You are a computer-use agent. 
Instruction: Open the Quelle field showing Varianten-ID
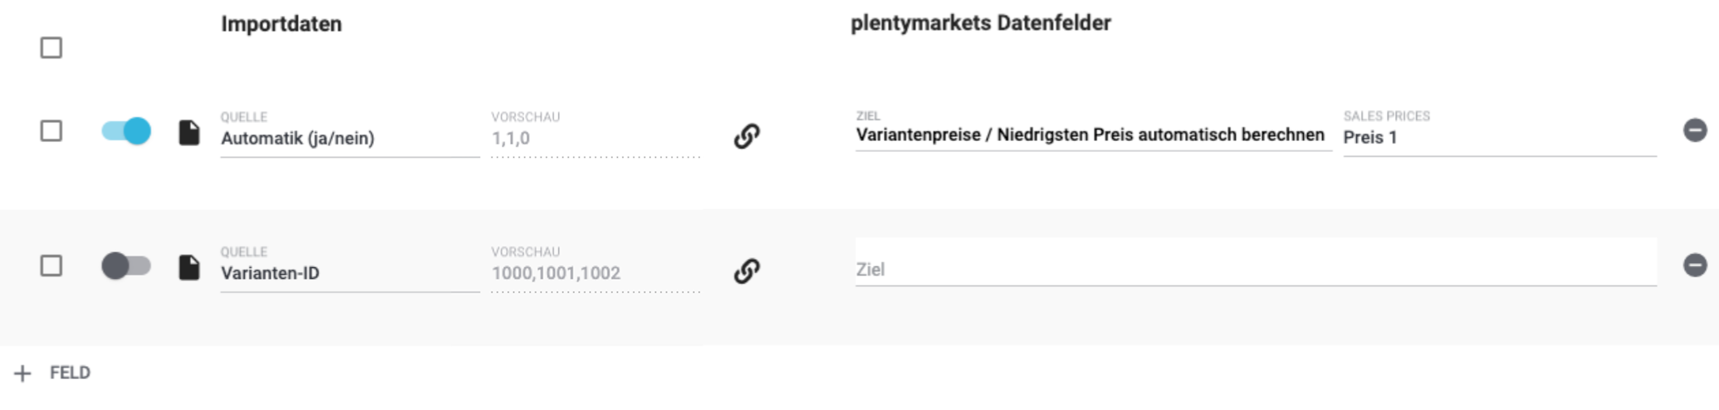pos(349,273)
